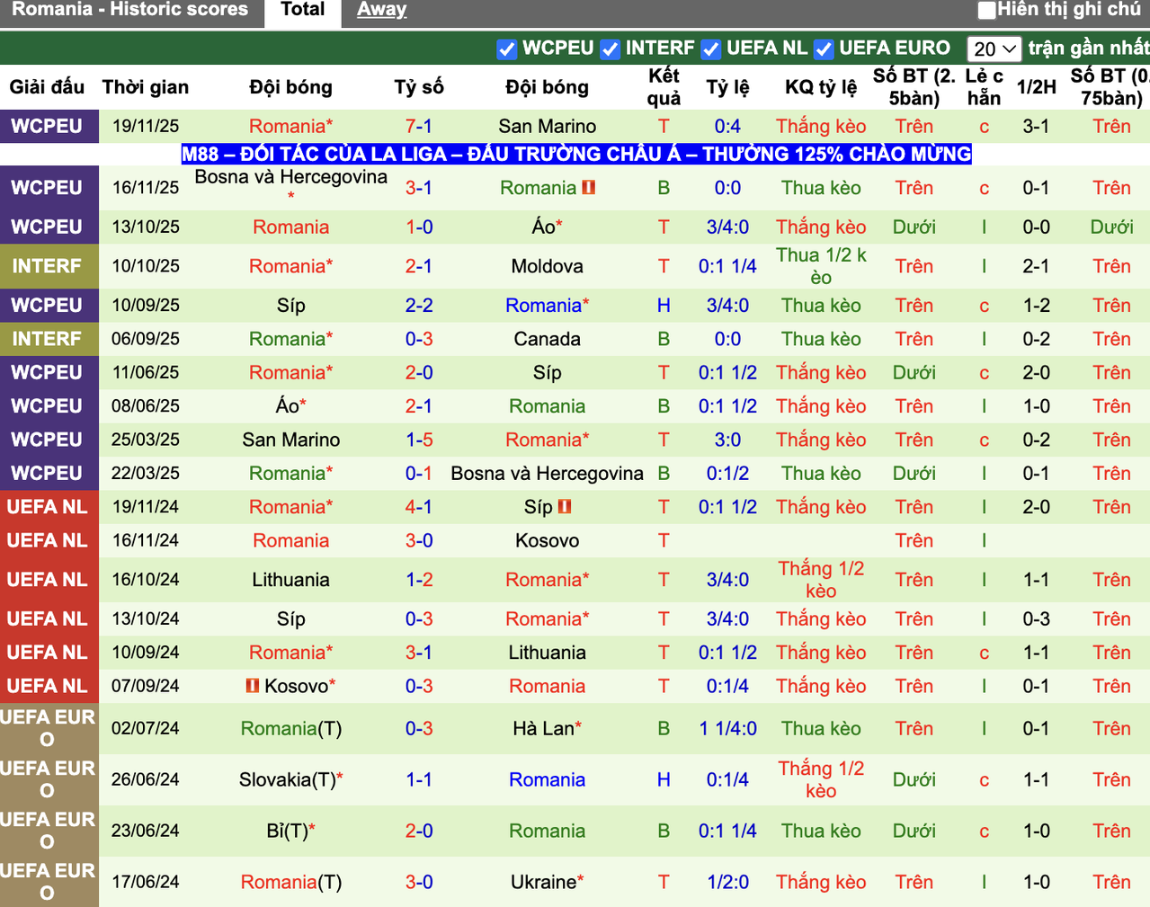1150x907 pixels.
Task: Switch to the Away tab
Action: coord(381,10)
